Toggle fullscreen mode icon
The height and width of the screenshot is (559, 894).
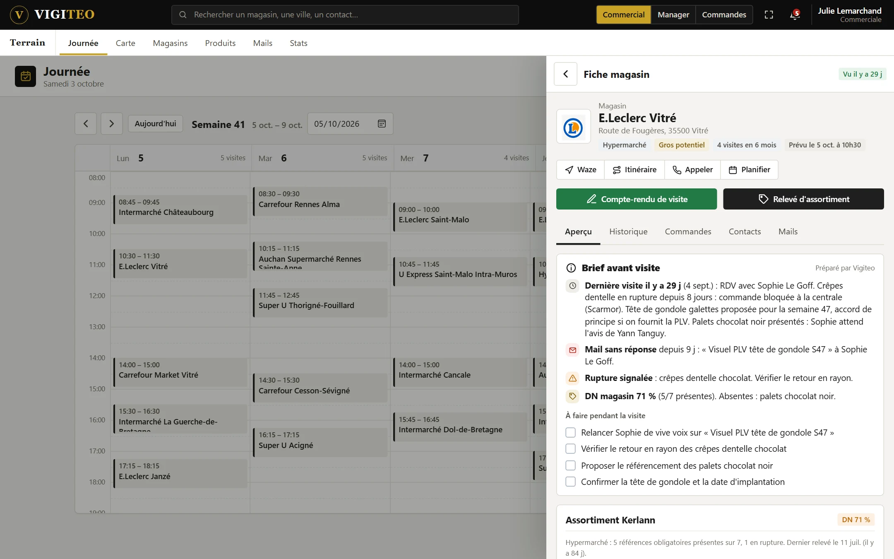pyautogui.click(x=769, y=15)
